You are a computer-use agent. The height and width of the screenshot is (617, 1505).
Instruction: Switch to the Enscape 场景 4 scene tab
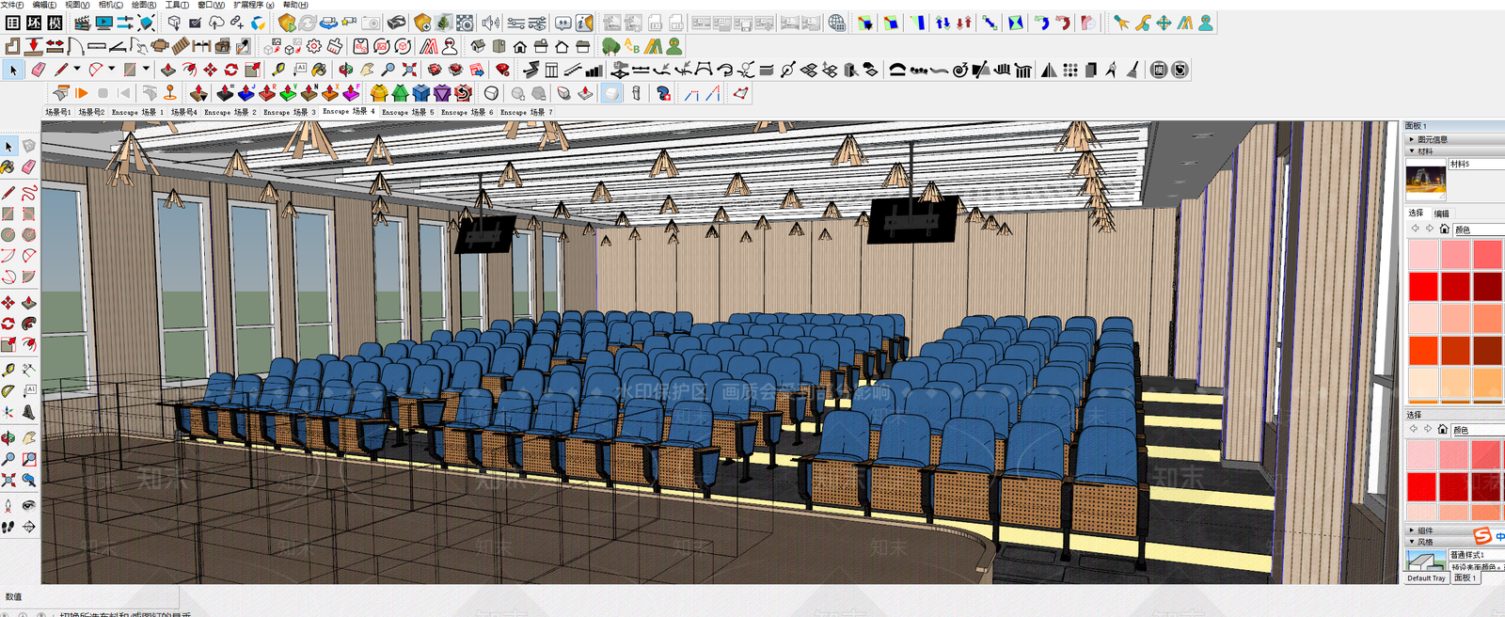pos(348,112)
